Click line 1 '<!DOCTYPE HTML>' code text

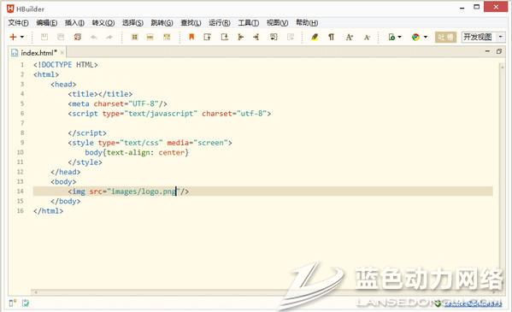(x=65, y=65)
